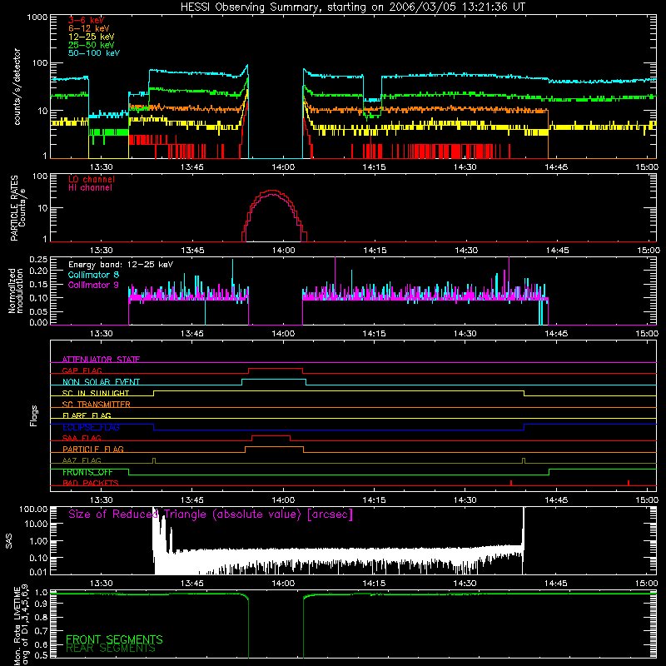The height and width of the screenshot is (666, 666).
Task: Click the SAA_FLAG label
Action: click(82, 438)
